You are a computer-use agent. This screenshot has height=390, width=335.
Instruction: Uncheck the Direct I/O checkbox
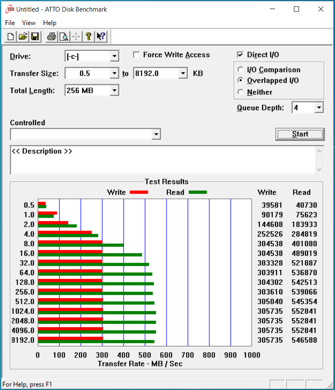[240, 55]
